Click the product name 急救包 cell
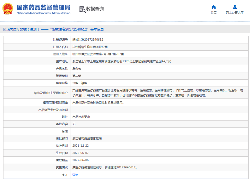 77,69
